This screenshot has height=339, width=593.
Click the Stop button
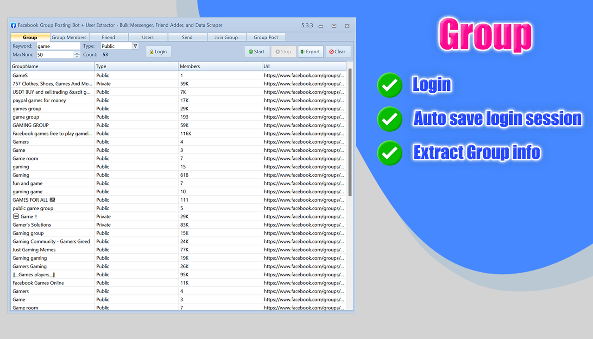(284, 51)
